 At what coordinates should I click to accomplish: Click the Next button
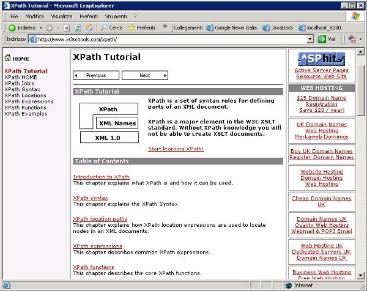[x=145, y=75]
